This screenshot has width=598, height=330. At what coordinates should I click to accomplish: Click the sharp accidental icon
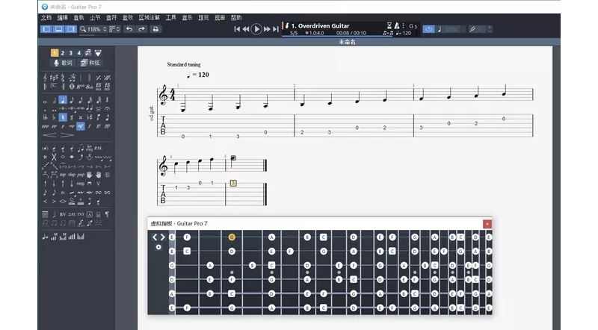(x=72, y=117)
